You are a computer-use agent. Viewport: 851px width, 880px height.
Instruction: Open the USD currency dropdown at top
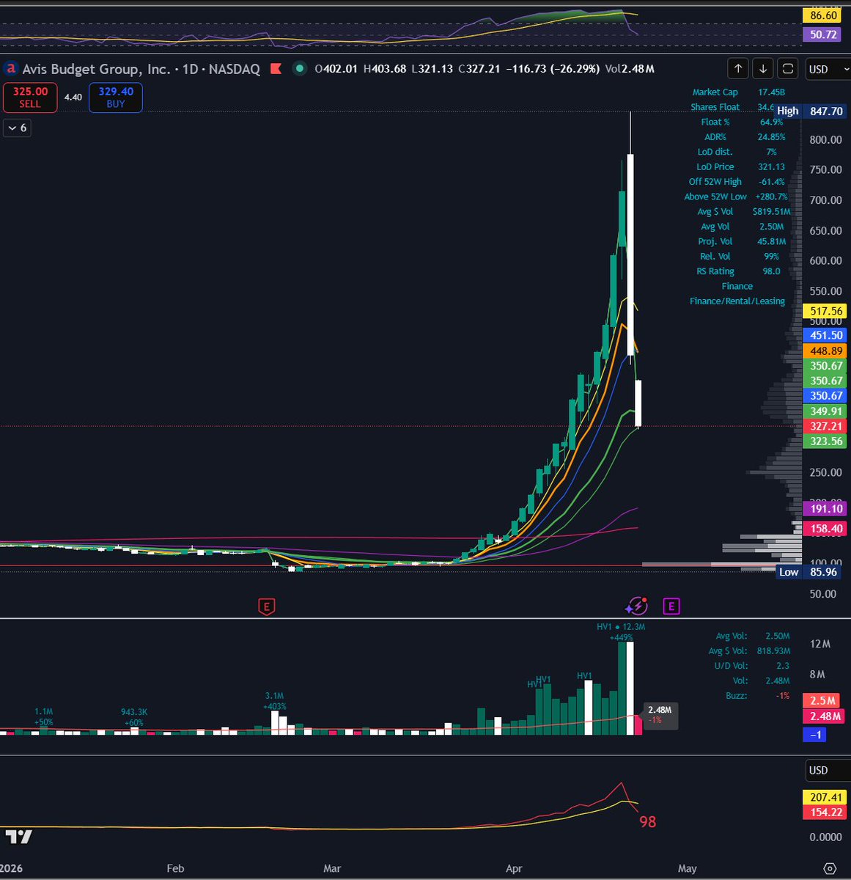[x=827, y=69]
